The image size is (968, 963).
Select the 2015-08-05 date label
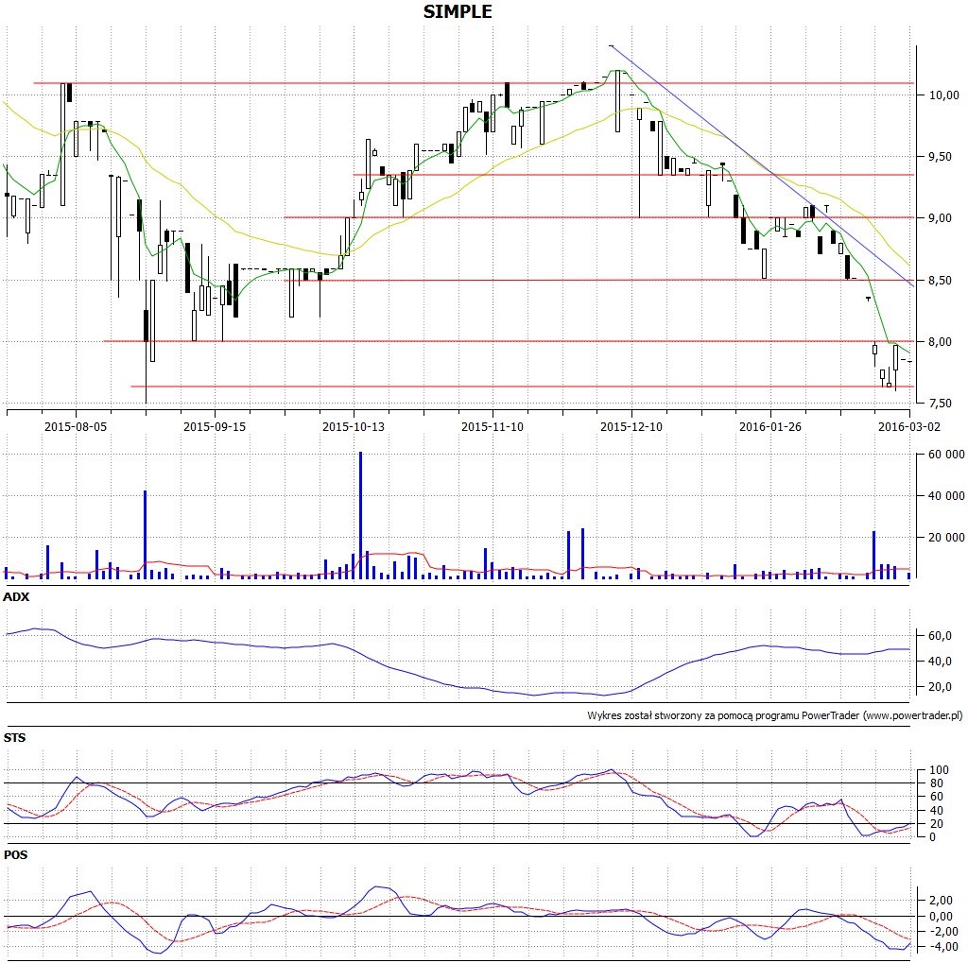(x=76, y=426)
